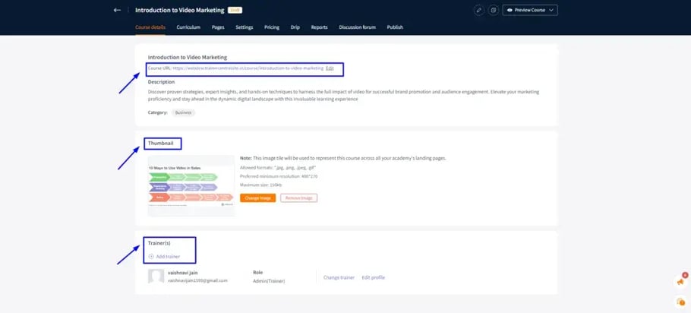The height and width of the screenshot is (313, 691).
Task: Open the Pages tab
Action: pos(218,27)
